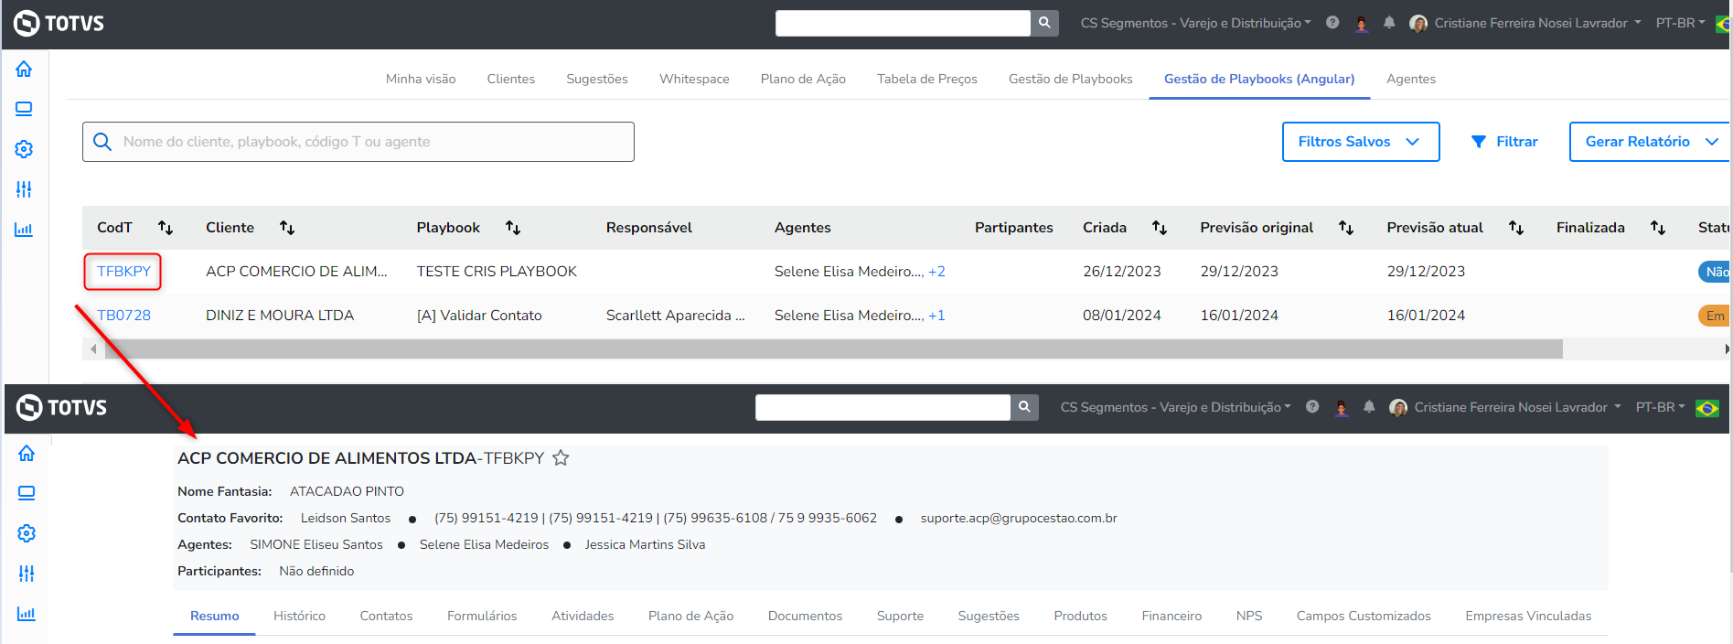The width and height of the screenshot is (1733, 644).
Task: Open the bar chart icon in lower sidebar
Action: coord(27,614)
